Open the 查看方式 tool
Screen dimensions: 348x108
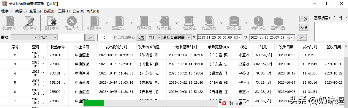(x=119, y=21)
